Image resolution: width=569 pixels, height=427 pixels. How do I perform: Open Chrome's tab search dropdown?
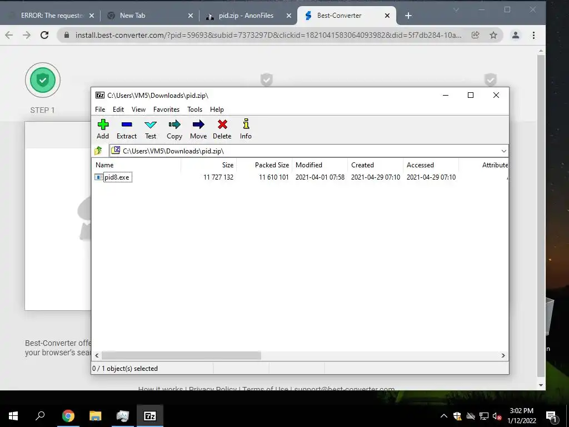tap(456, 10)
